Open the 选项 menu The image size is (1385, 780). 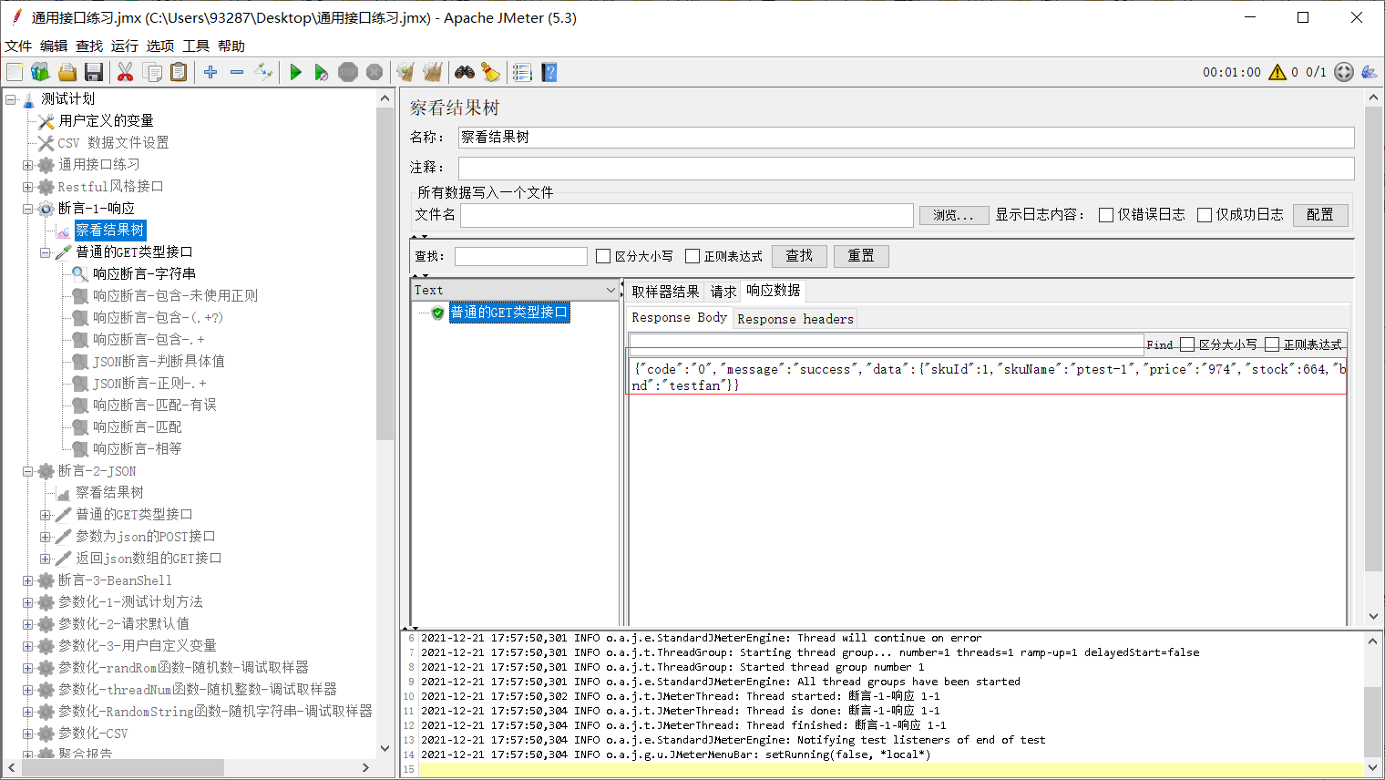[160, 46]
